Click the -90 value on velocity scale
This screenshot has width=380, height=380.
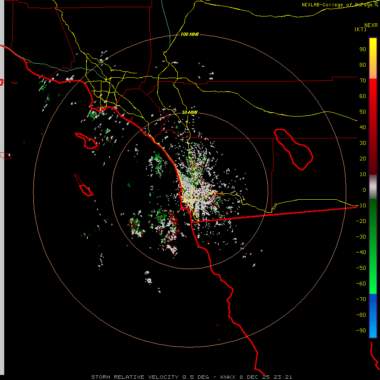click(x=361, y=331)
